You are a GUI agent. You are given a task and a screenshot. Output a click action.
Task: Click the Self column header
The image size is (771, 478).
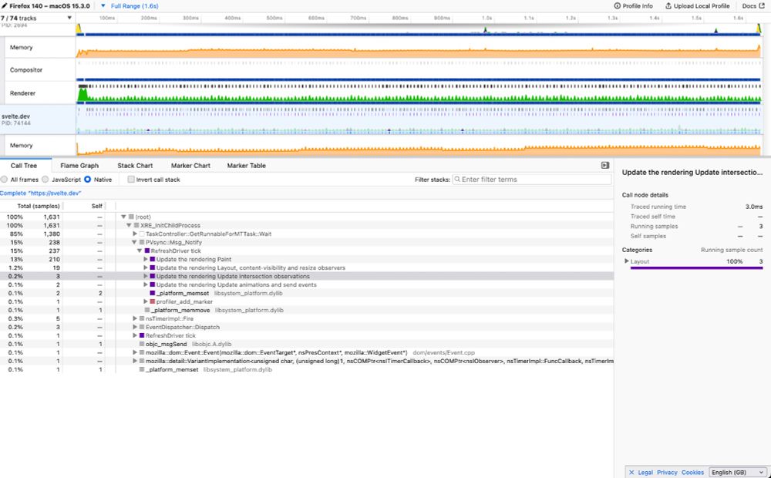(97, 206)
